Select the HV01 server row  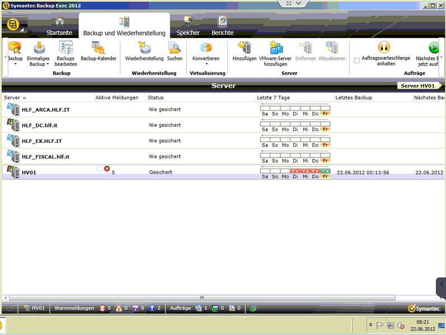pos(223,172)
